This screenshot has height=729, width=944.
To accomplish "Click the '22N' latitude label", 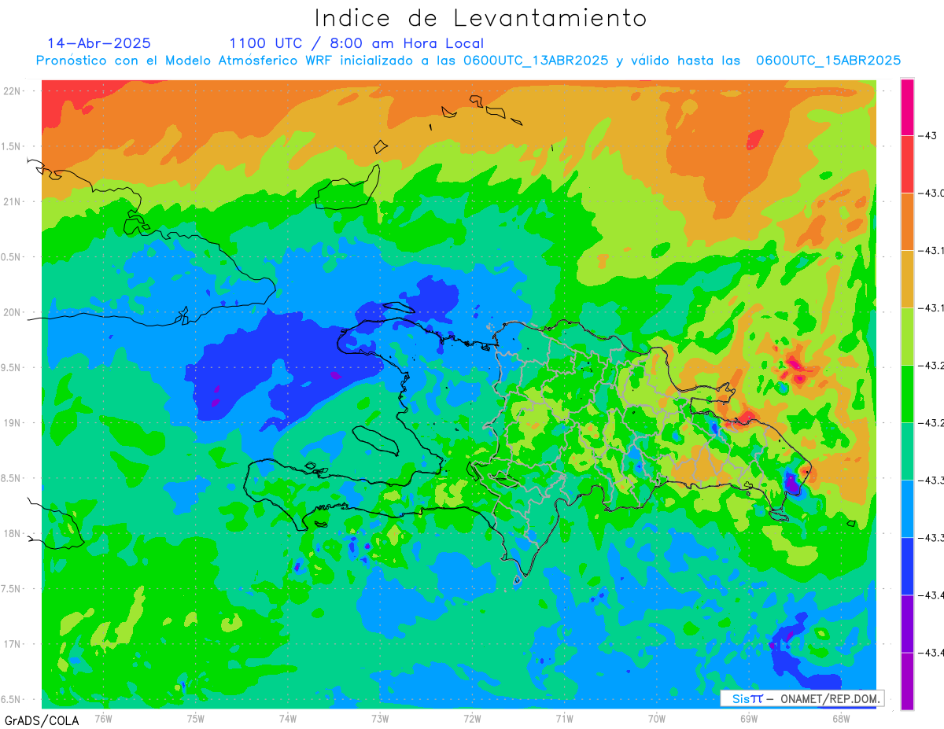I will click(11, 91).
